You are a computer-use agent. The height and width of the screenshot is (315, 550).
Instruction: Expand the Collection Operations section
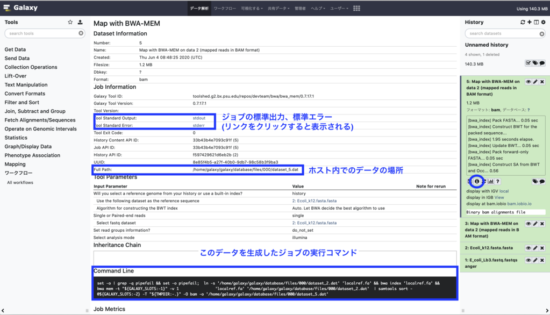click(x=31, y=67)
